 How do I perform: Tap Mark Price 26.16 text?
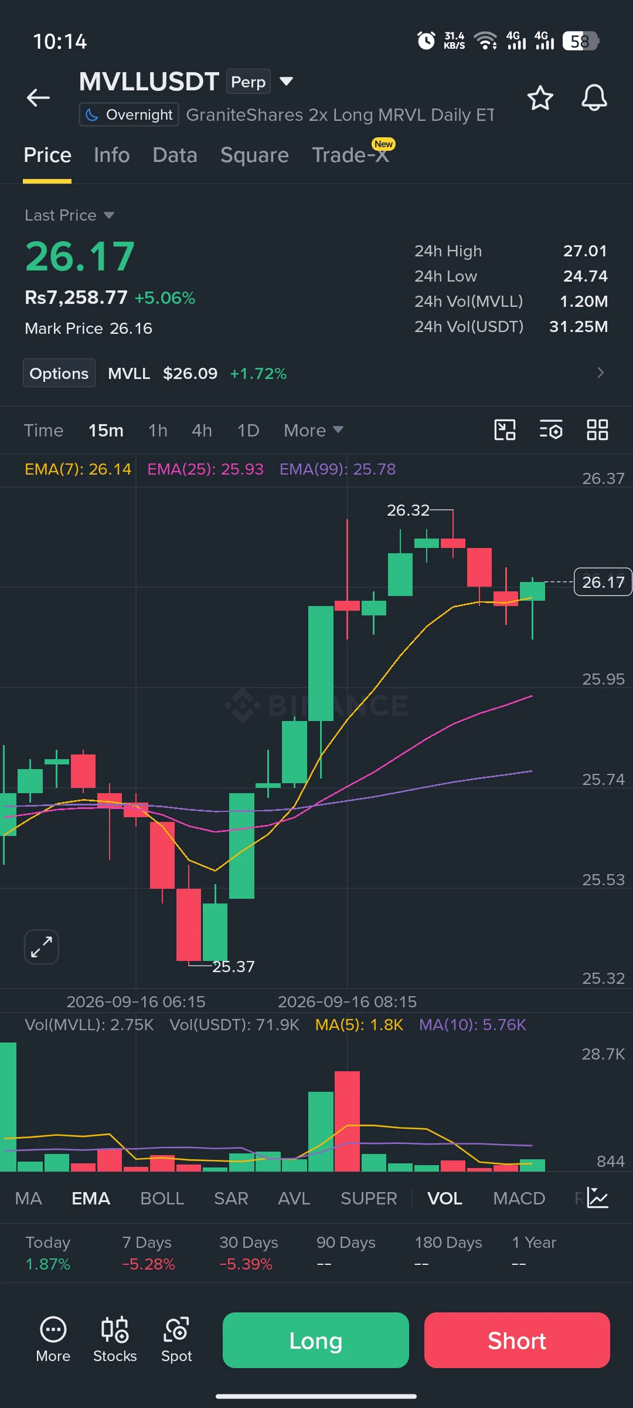(x=89, y=329)
